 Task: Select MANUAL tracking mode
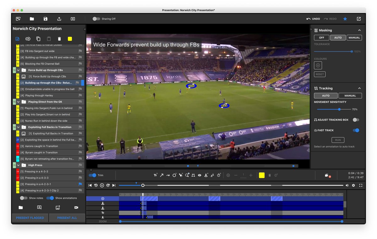[x=350, y=95]
